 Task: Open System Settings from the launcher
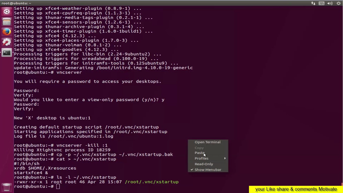6,42
